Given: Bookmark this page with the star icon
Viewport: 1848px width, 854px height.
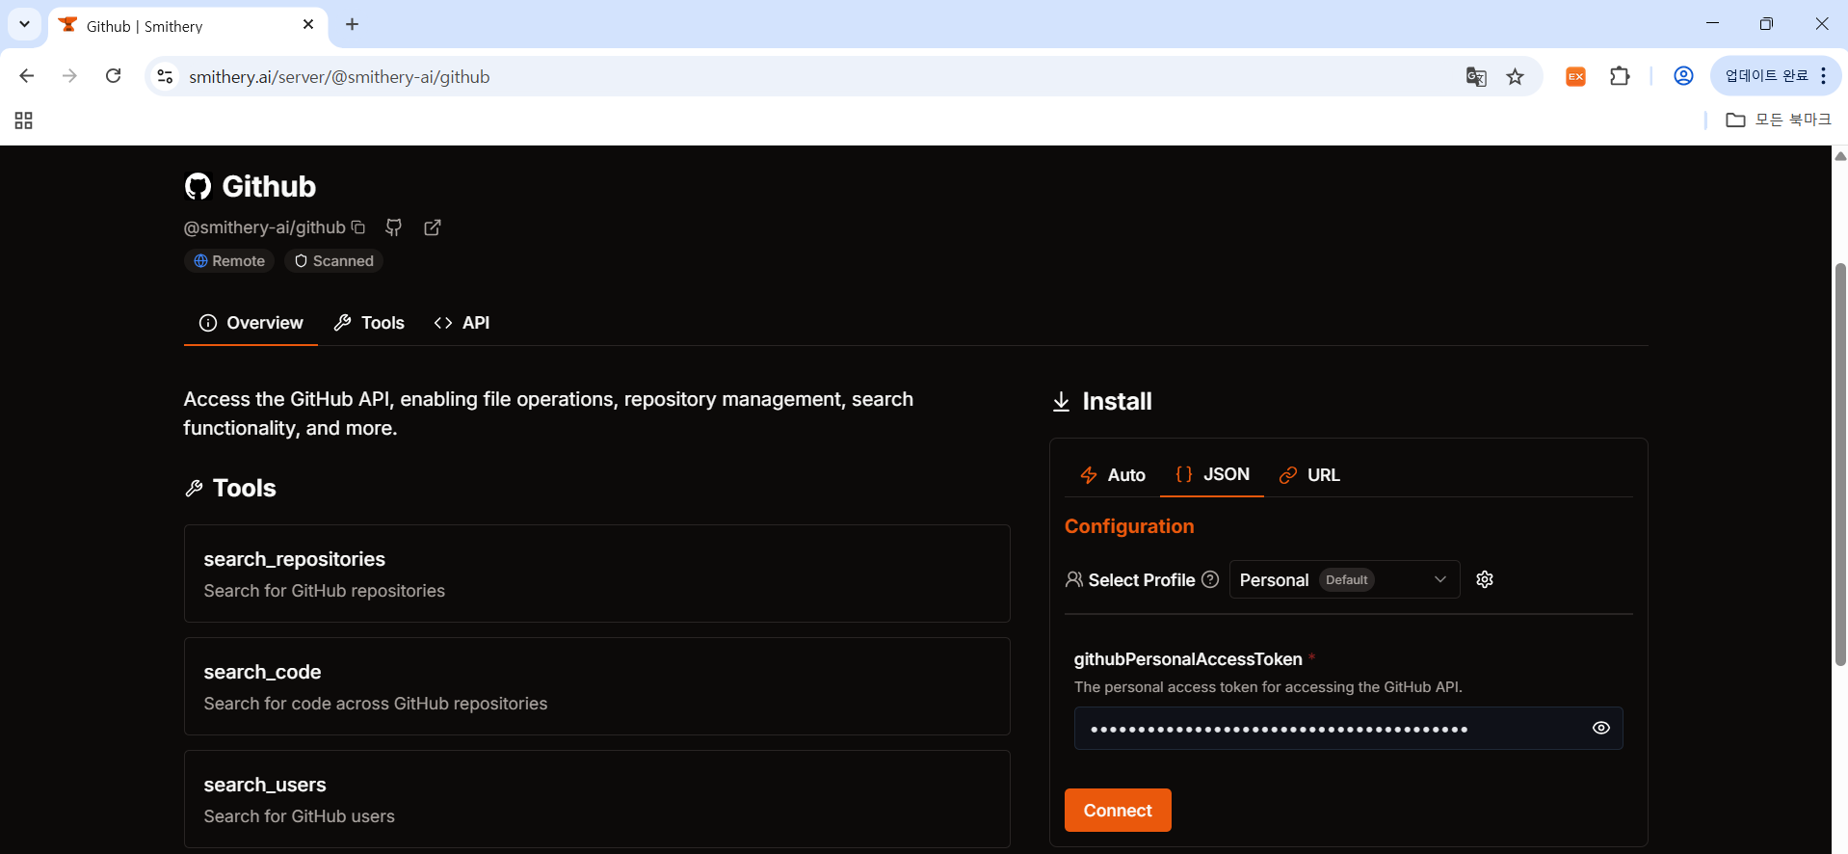Looking at the screenshot, I should [1516, 76].
